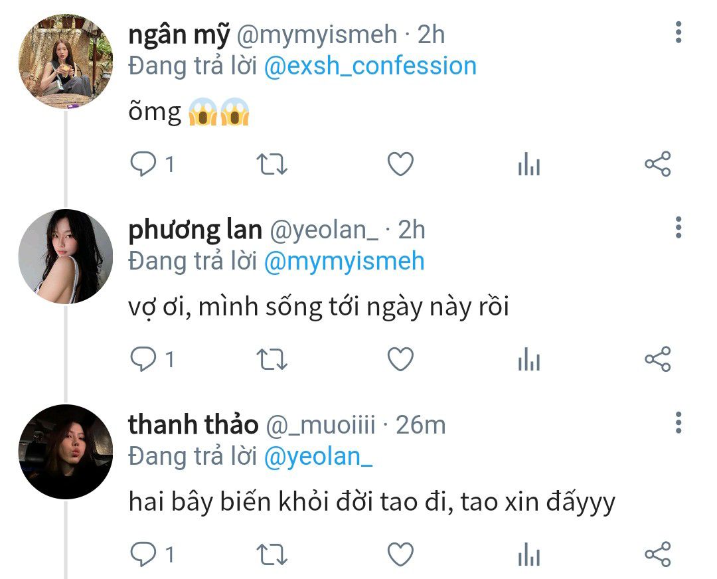The image size is (717, 579).
Task: Reply to ngân mỹ's tweet via comment icon
Action: 143,164
